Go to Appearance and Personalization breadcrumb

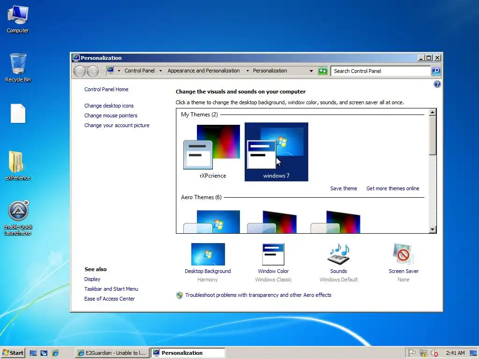pos(203,71)
